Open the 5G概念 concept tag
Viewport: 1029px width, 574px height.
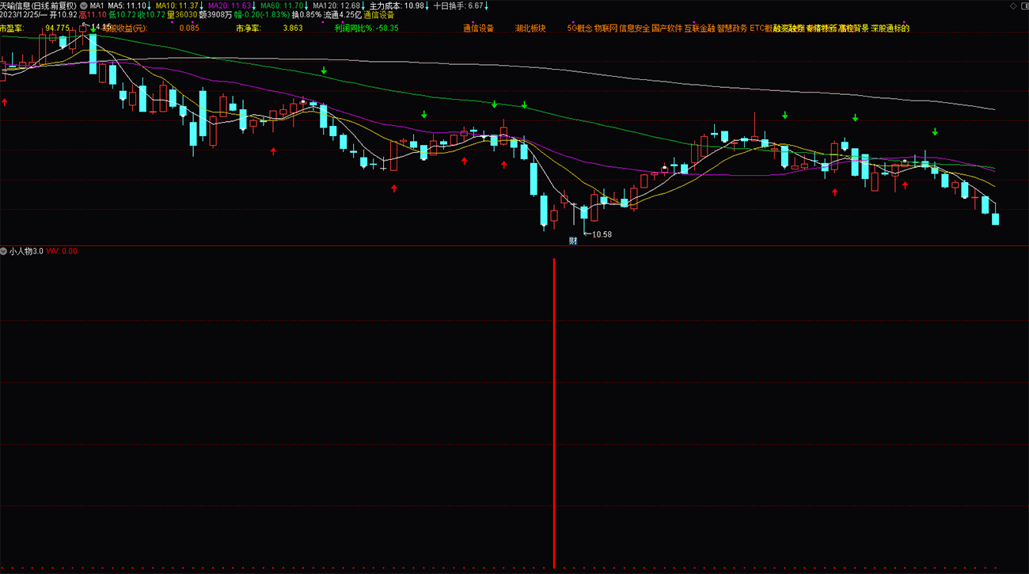579,28
